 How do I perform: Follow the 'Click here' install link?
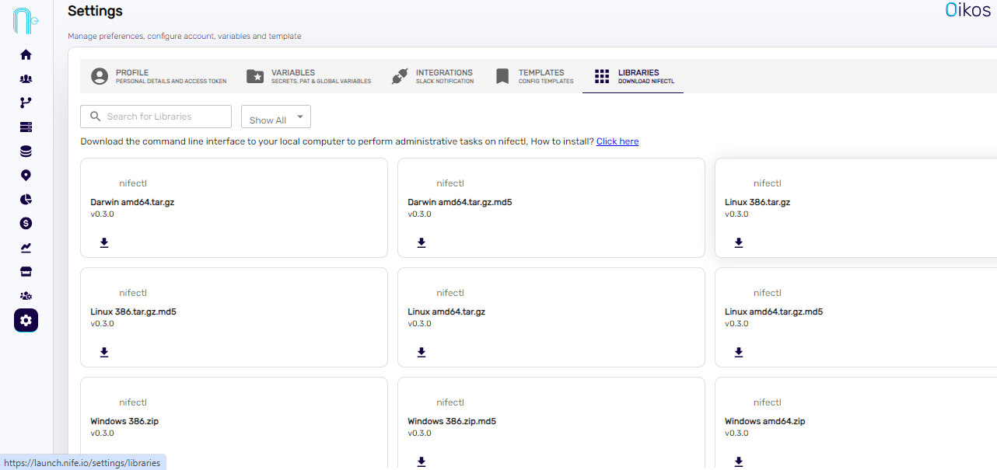tap(617, 141)
